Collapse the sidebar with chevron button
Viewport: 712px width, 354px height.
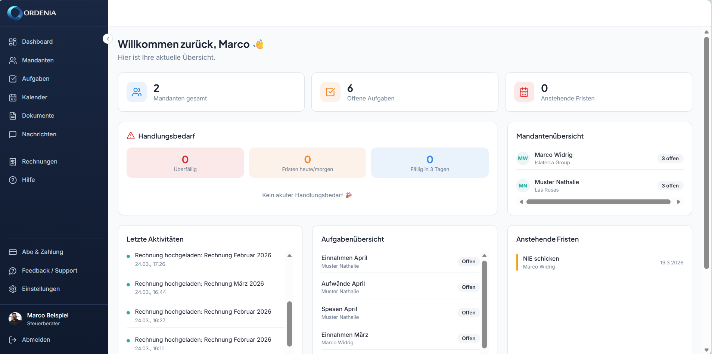click(x=108, y=39)
